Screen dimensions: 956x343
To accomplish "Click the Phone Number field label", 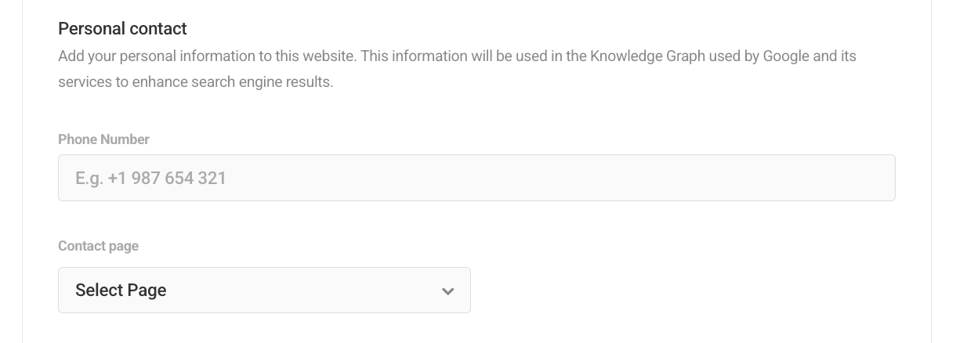I will [103, 139].
